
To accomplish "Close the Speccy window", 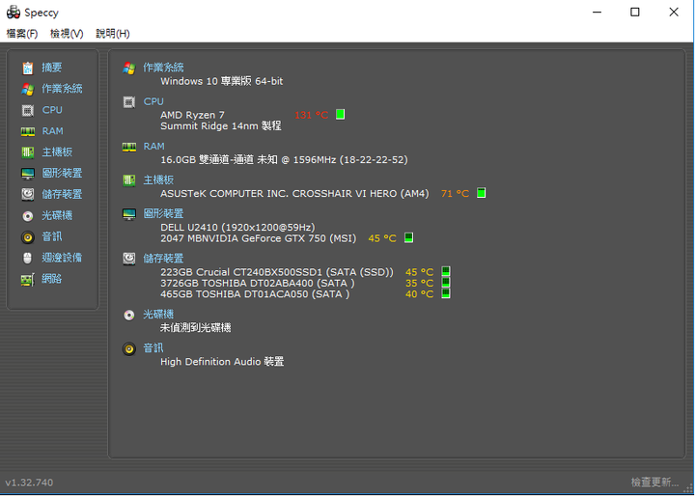I will click(674, 13).
